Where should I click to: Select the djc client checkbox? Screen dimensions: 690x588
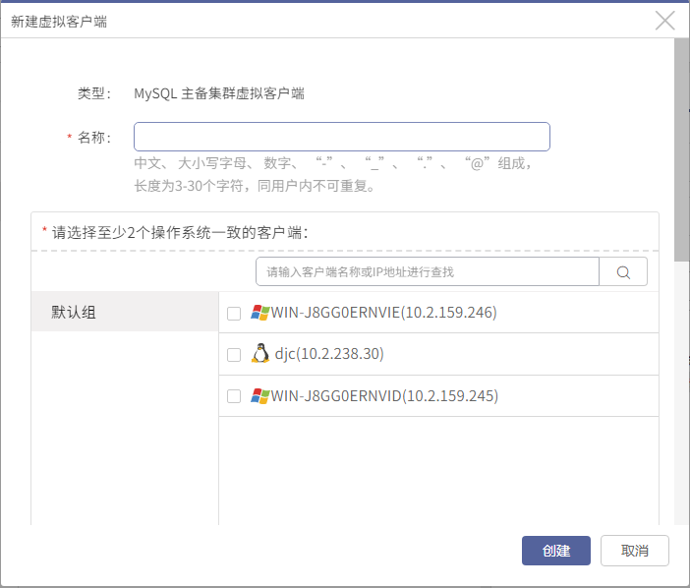pyautogui.click(x=234, y=354)
